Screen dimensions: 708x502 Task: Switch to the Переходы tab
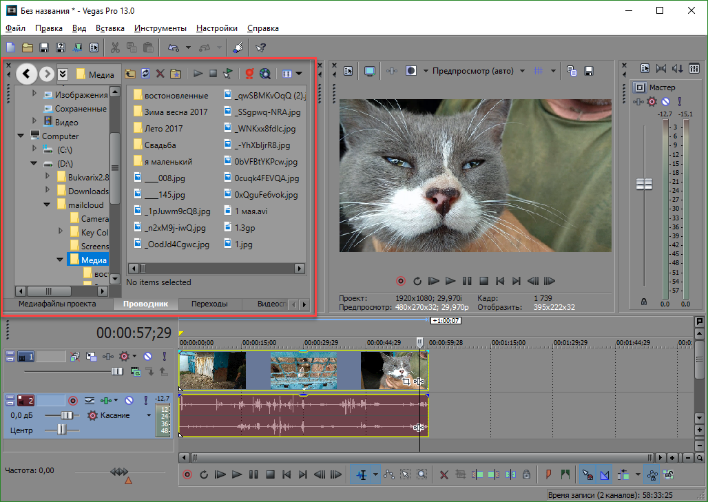click(209, 304)
